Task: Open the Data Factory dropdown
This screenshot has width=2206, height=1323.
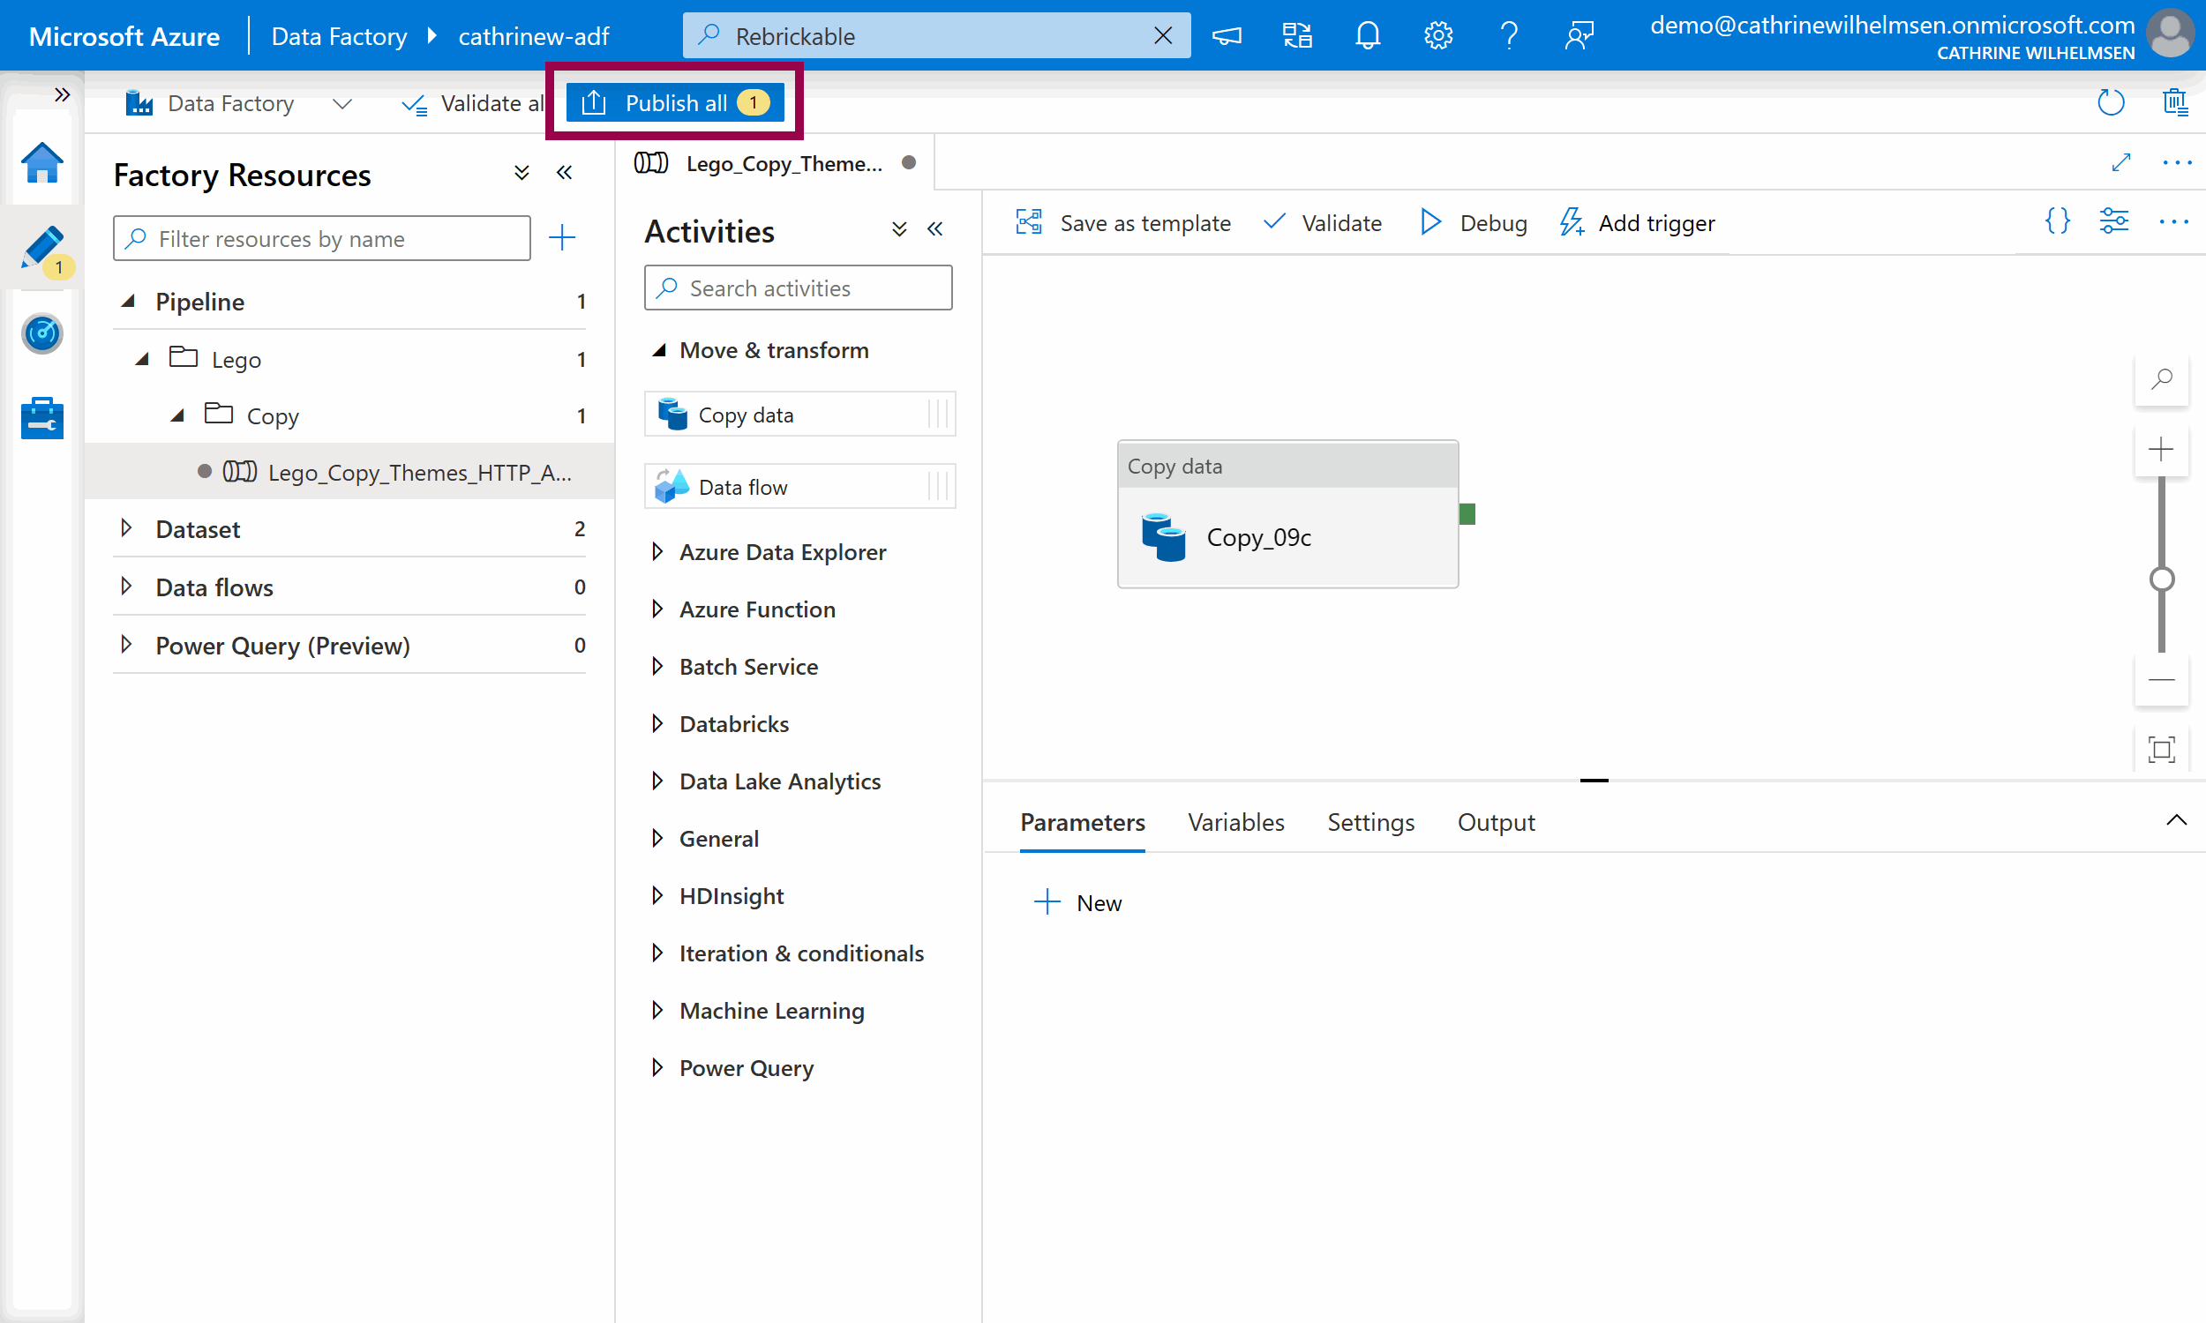Action: (341, 103)
